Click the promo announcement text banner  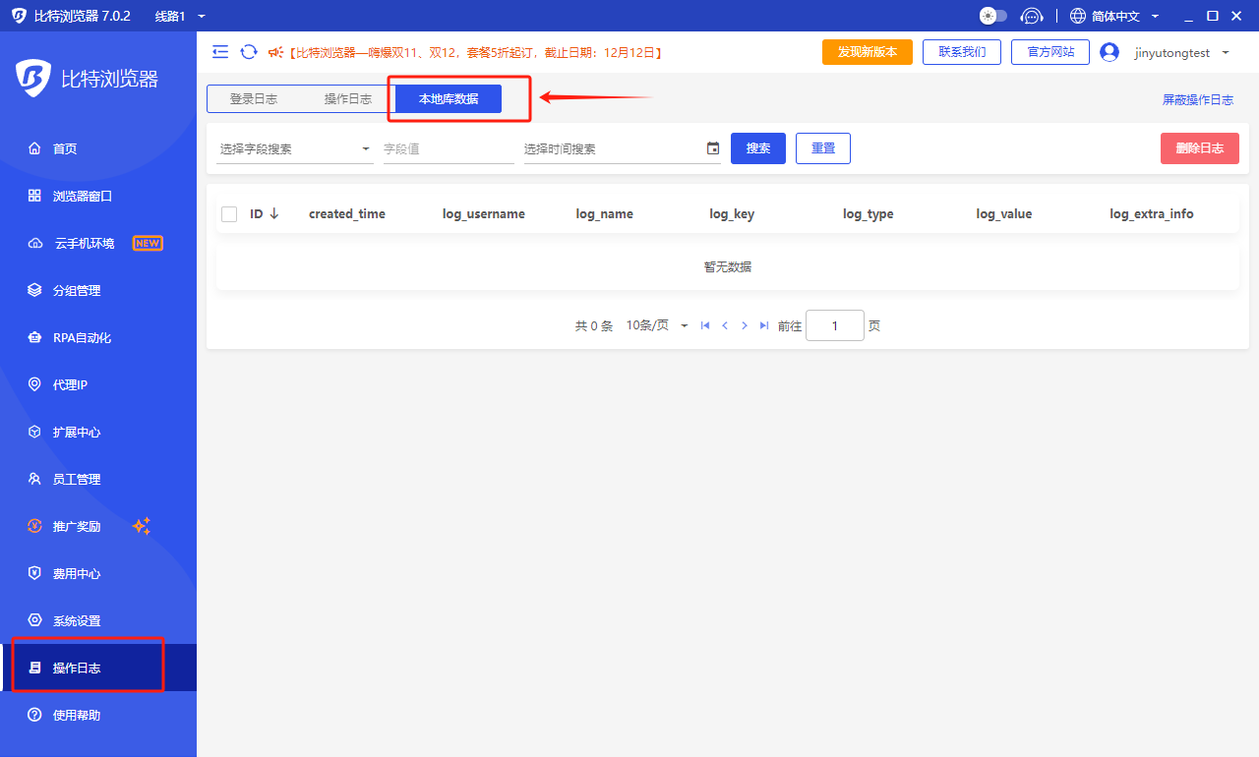(x=476, y=52)
